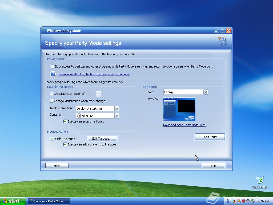Click the Party Mode music notes icon in header
273x205 pixels.
pyautogui.click(x=222, y=41)
